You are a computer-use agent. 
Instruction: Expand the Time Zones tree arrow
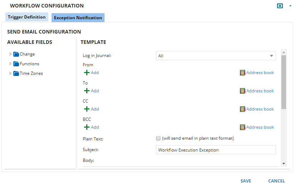click(x=10, y=73)
